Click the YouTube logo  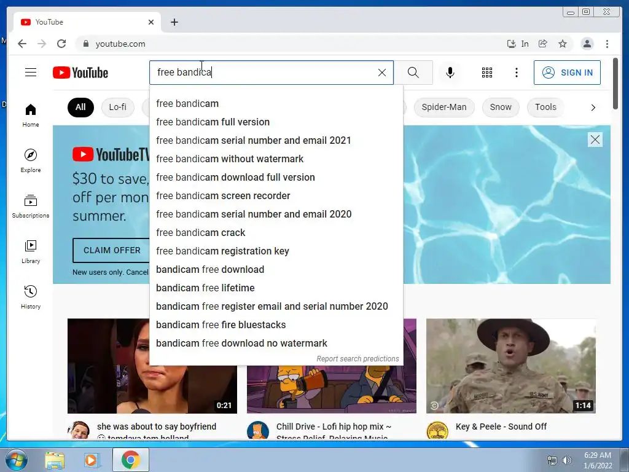point(80,73)
